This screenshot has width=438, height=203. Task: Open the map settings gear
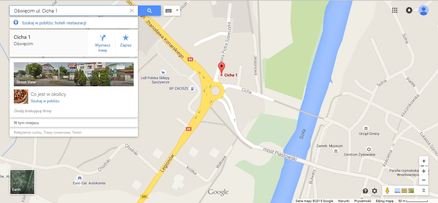(375, 191)
